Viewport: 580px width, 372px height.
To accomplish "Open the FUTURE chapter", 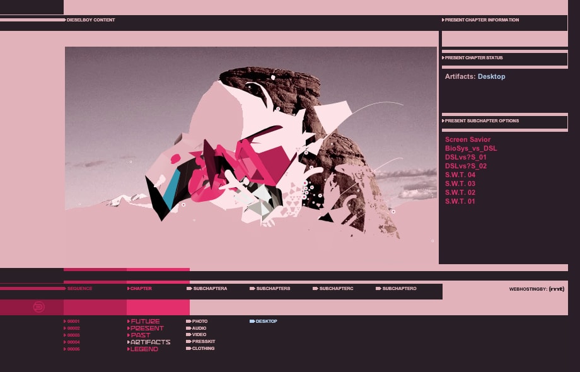I will click(x=144, y=322).
